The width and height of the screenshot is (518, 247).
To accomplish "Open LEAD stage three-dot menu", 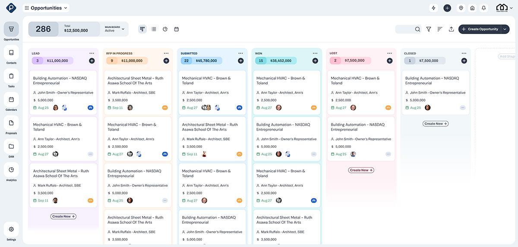I will tap(92, 53).
